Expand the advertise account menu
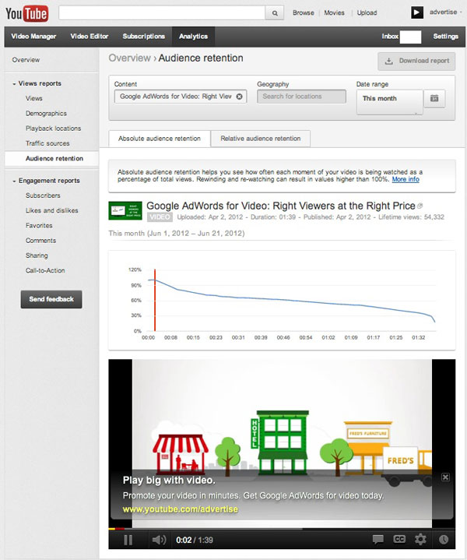This screenshot has width=467, height=560. click(444, 12)
